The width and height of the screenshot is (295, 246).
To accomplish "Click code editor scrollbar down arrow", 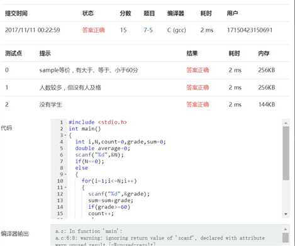I will (x=286, y=214).
